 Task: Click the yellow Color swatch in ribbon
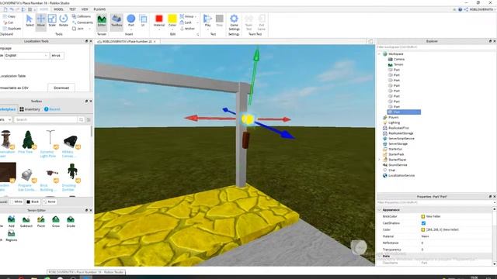(x=172, y=19)
